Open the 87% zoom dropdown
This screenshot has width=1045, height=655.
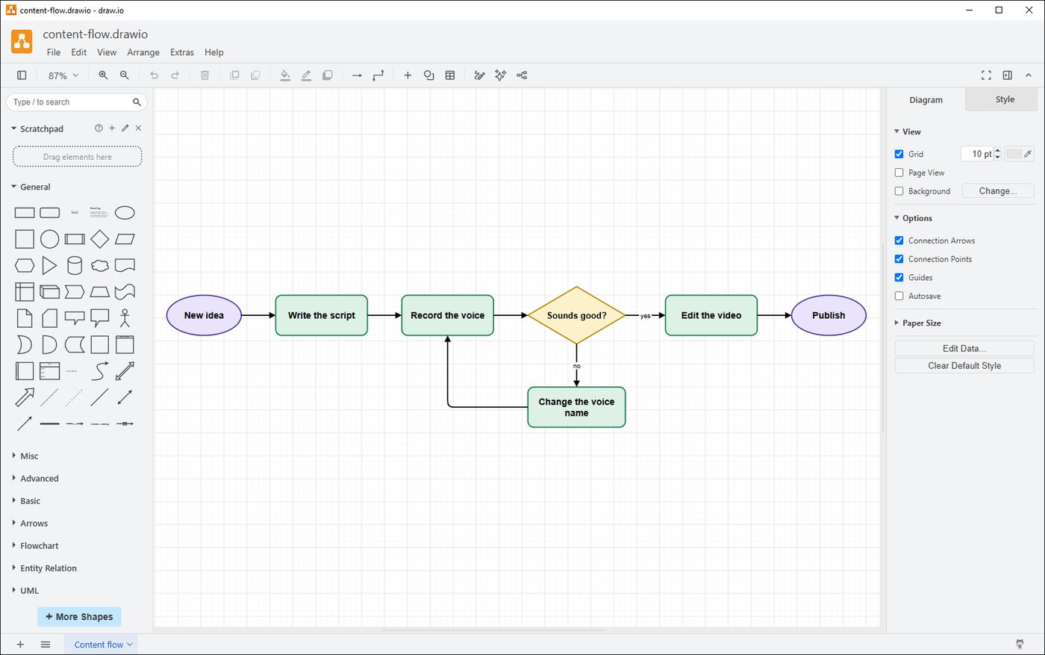point(63,75)
